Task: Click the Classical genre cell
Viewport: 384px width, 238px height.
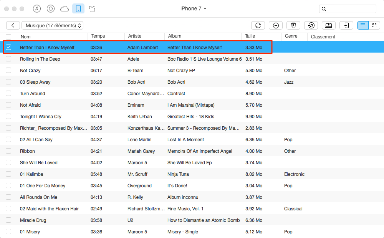Action: (293, 208)
